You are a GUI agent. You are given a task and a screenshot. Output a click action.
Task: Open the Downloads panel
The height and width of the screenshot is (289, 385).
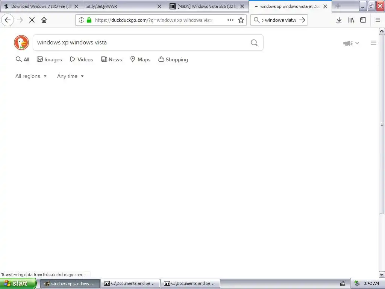(x=339, y=20)
